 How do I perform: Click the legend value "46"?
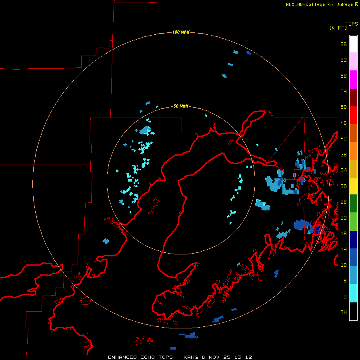[x=344, y=123]
